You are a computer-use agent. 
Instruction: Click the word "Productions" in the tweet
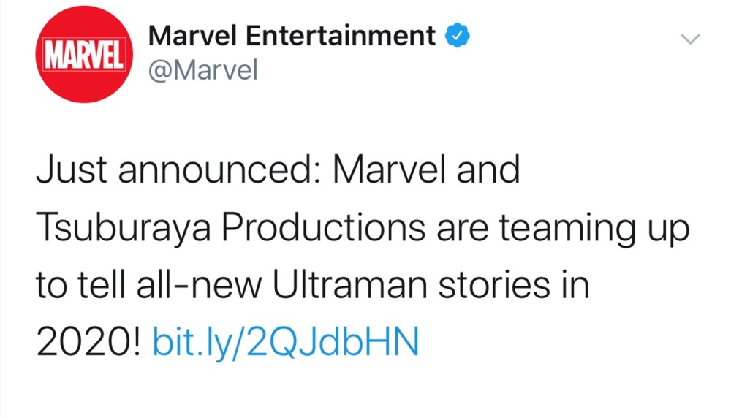click(x=323, y=227)
